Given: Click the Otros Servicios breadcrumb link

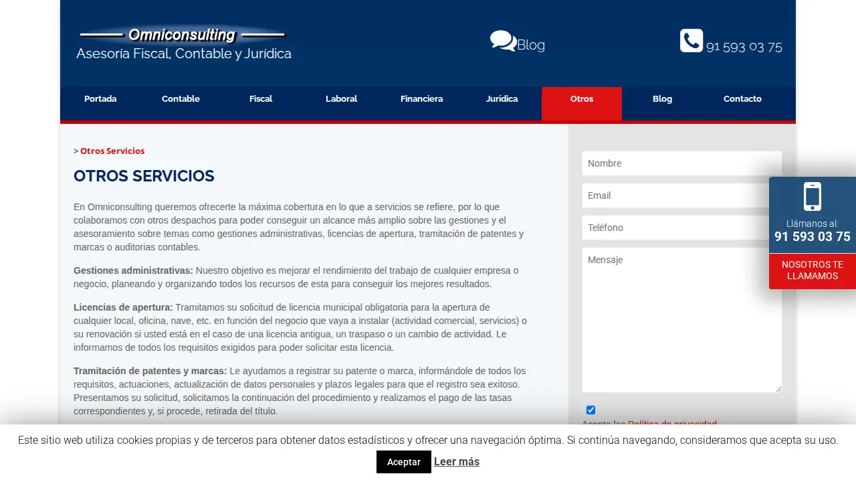Looking at the screenshot, I should [x=112, y=151].
